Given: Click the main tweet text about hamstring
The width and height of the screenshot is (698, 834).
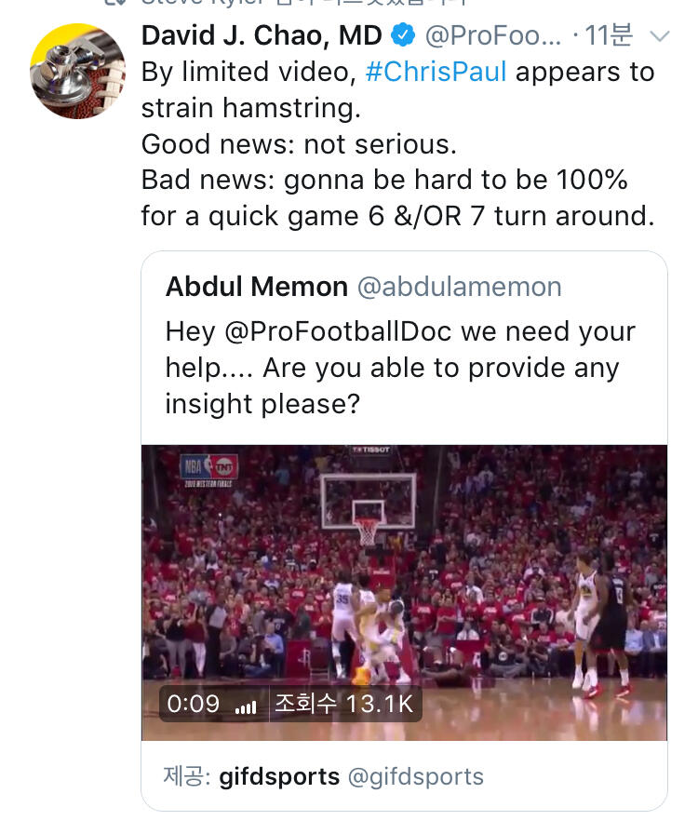Looking at the screenshot, I should pyautogui.click(x=397, y=143).
